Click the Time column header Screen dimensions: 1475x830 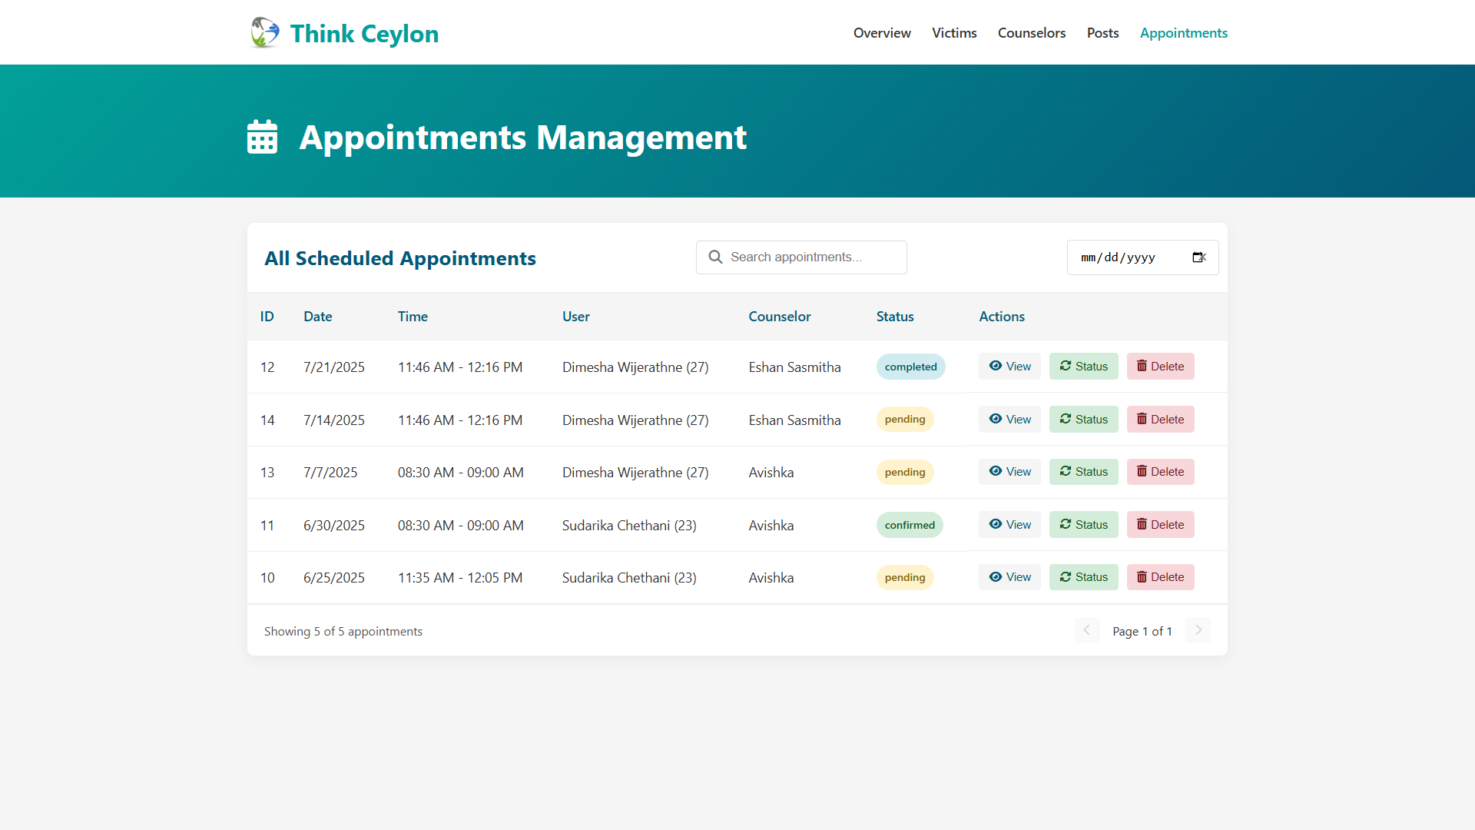(413, 317)
